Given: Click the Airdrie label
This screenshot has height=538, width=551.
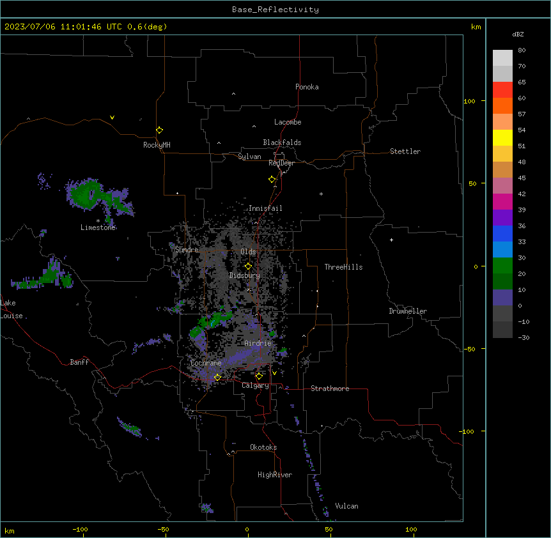Looking at the screenshot, I should point(258,343).
